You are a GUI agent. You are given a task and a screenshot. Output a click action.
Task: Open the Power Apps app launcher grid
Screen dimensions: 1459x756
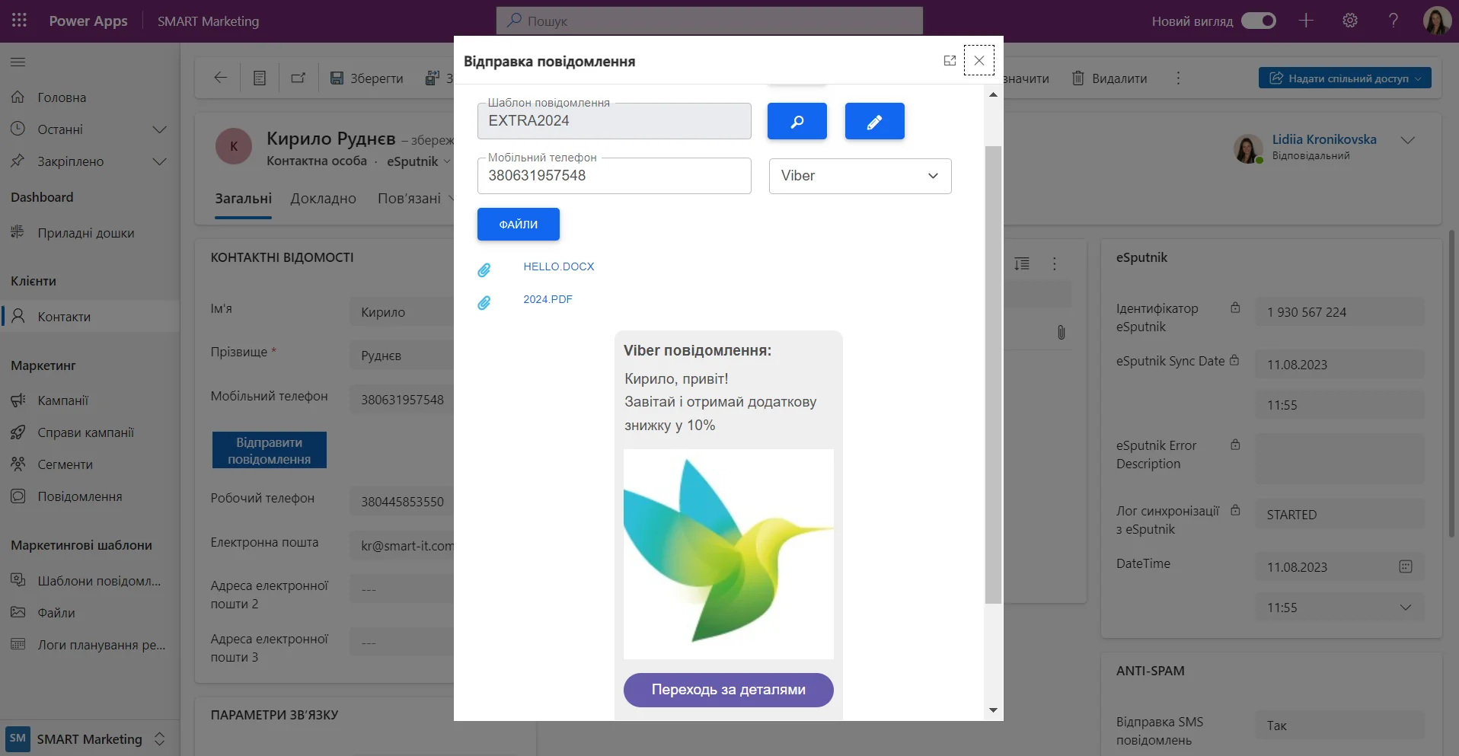click(x=19, y=21)
